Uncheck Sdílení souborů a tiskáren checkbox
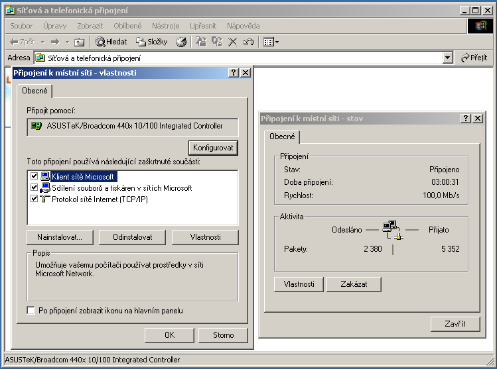 tap(34, 187)
